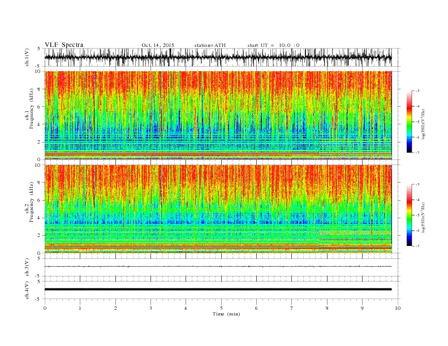Click the 'station=ATH' label
Image resolution: width=448 pixels, height=346 pixels.
[x=210, y=45]
